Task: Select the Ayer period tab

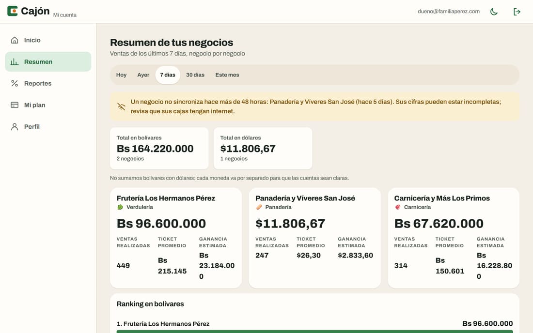Action: [x=143, y=75]
